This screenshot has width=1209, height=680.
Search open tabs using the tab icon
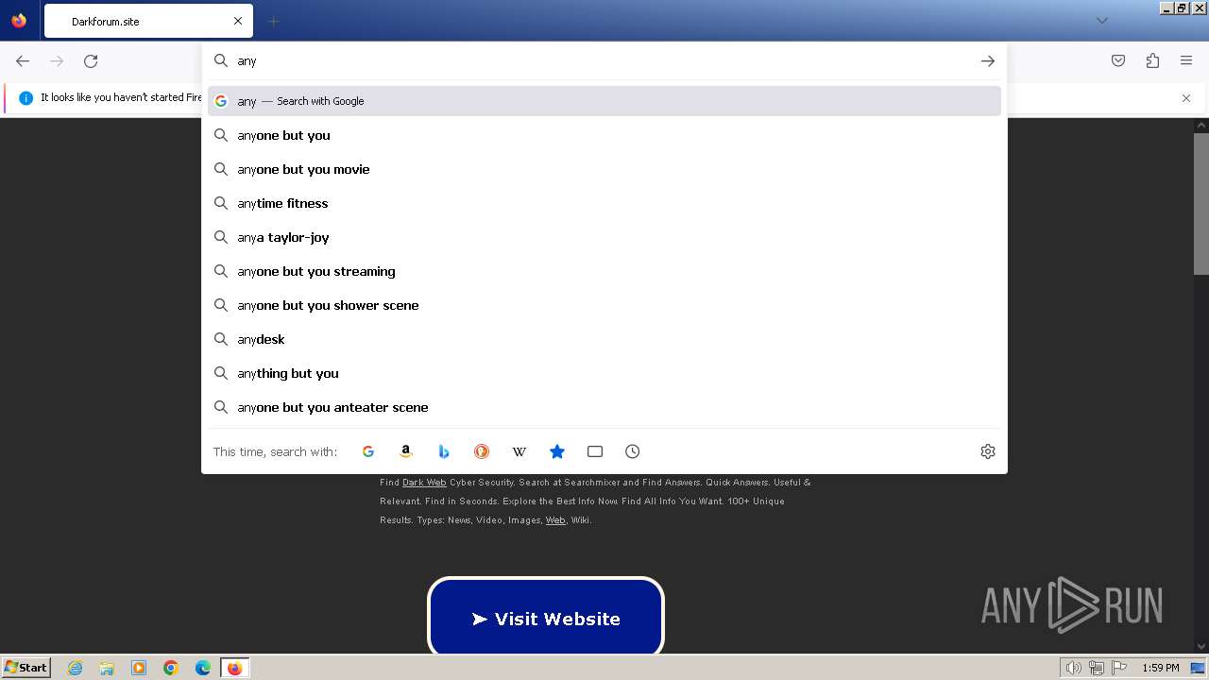[x=595, y=451]
